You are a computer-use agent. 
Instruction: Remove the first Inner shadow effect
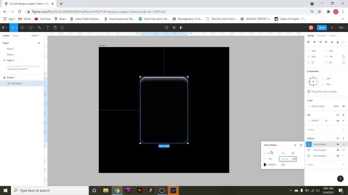344,144
